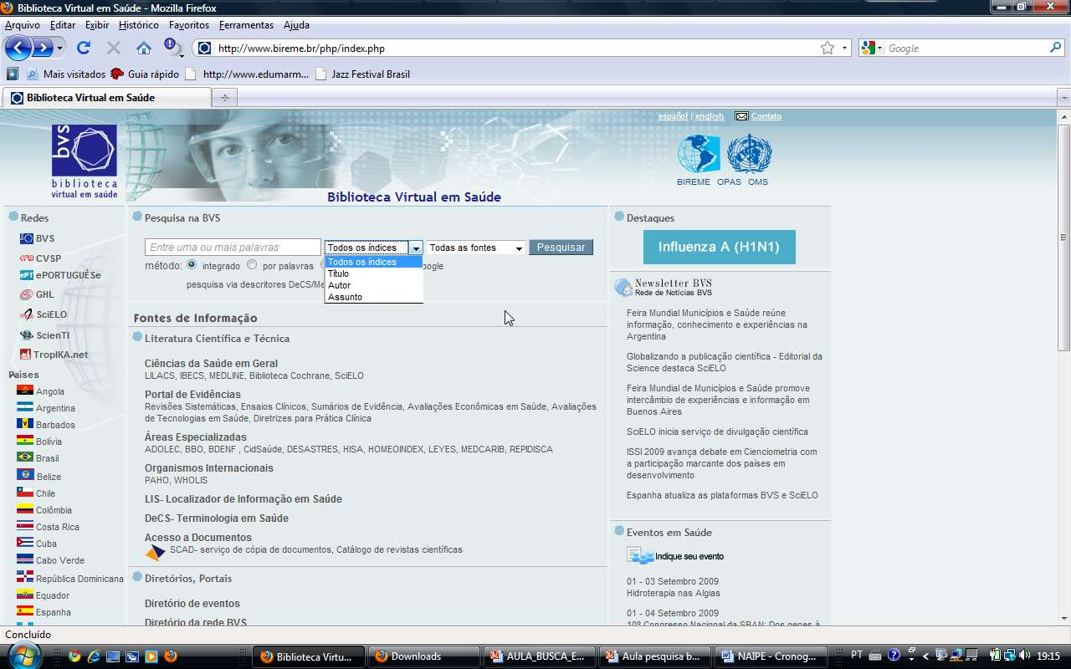Click the Brasil flag icon

coord(24,457)
